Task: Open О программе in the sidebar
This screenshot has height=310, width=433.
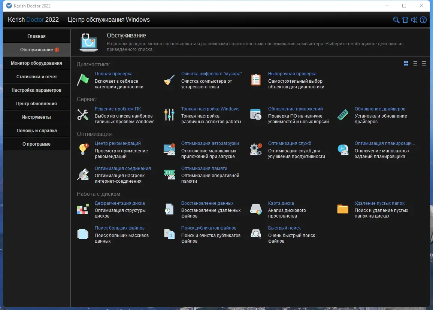Action: (36, 144)
